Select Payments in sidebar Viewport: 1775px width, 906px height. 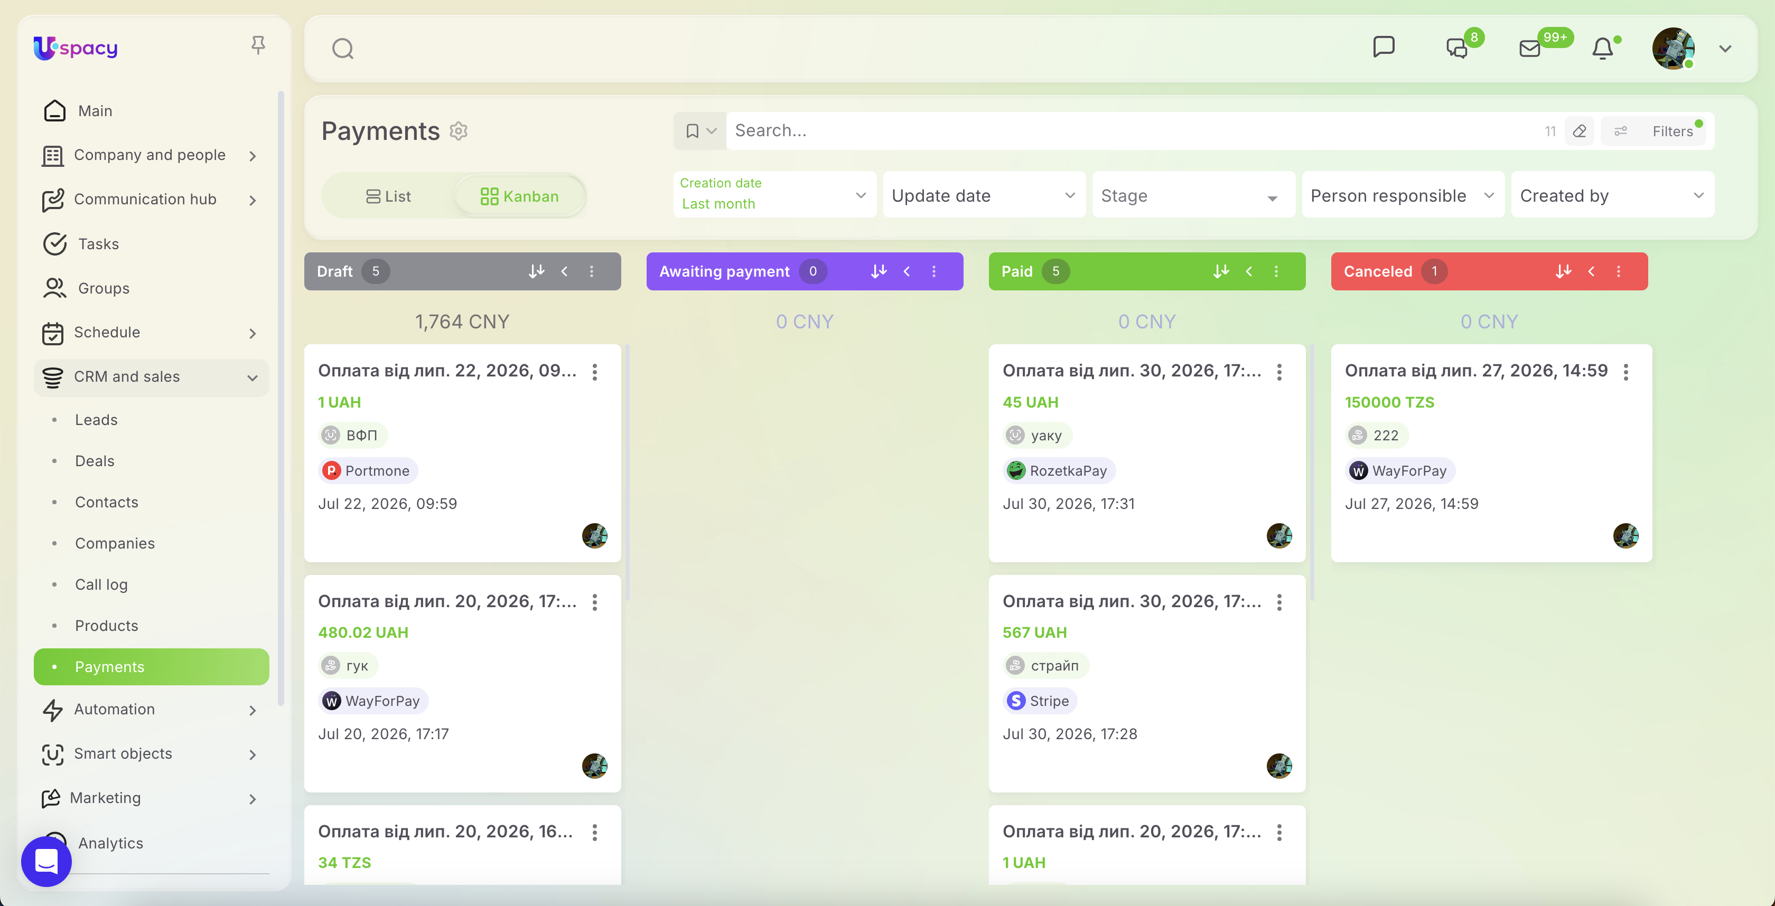coord(152,666)
